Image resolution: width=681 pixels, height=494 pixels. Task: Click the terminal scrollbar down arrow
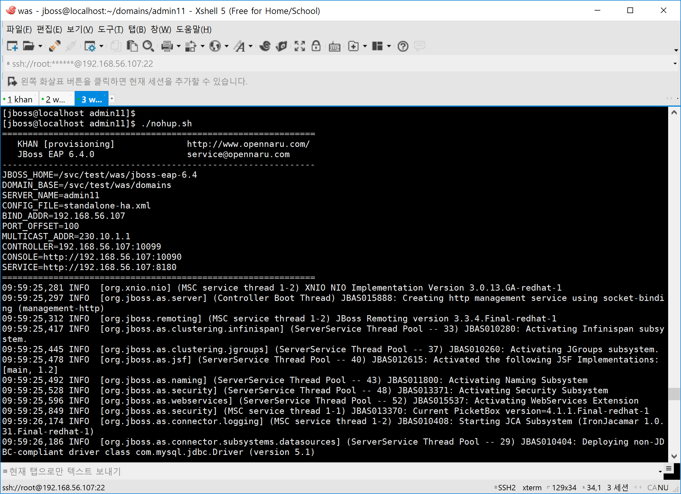pyautogui.click(x=674, y=456)
